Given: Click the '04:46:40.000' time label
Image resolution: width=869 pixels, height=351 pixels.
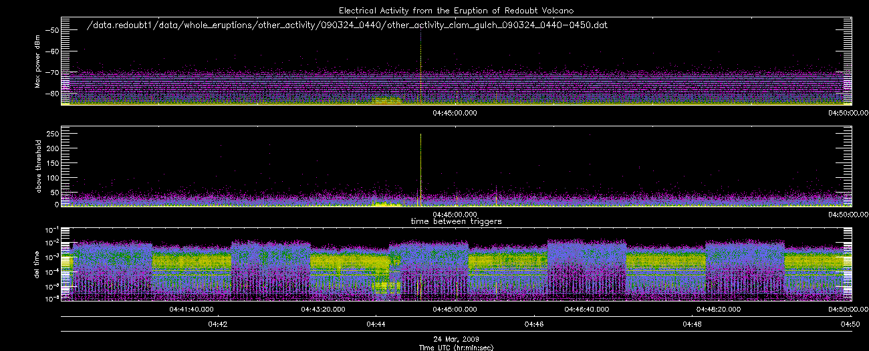Looking at the screenshot, I should click(587, 310).
